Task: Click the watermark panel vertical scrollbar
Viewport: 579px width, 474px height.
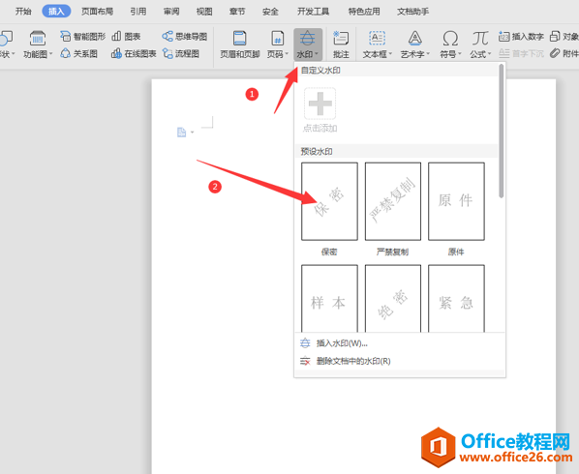Action: (502, 131)
